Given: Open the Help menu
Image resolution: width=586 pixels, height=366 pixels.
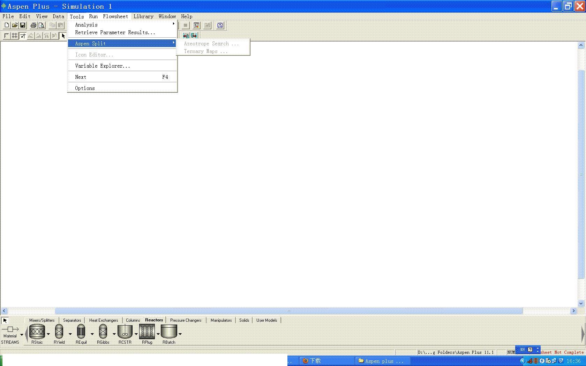Looking at the screenshot, I should 187,16.
